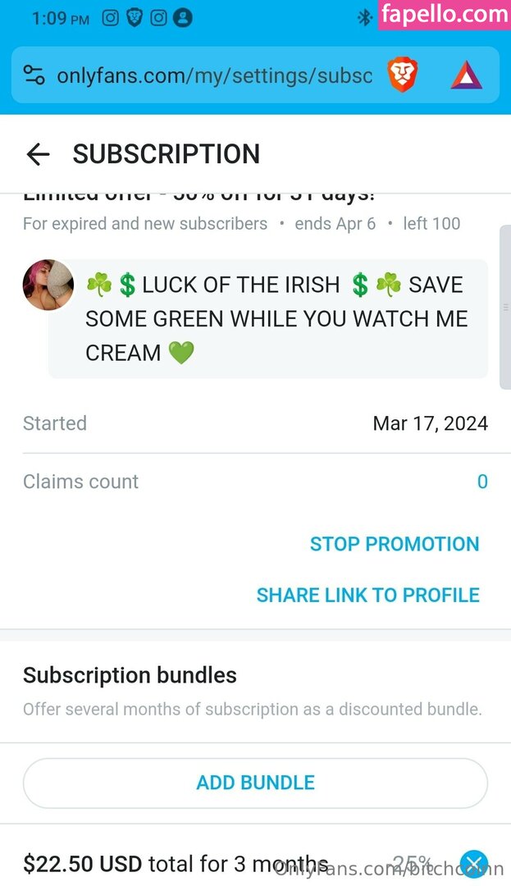Viewport: 511px width, 886px height.
Task: Click the page scrollbar handle on right
Action: [504, 308]
